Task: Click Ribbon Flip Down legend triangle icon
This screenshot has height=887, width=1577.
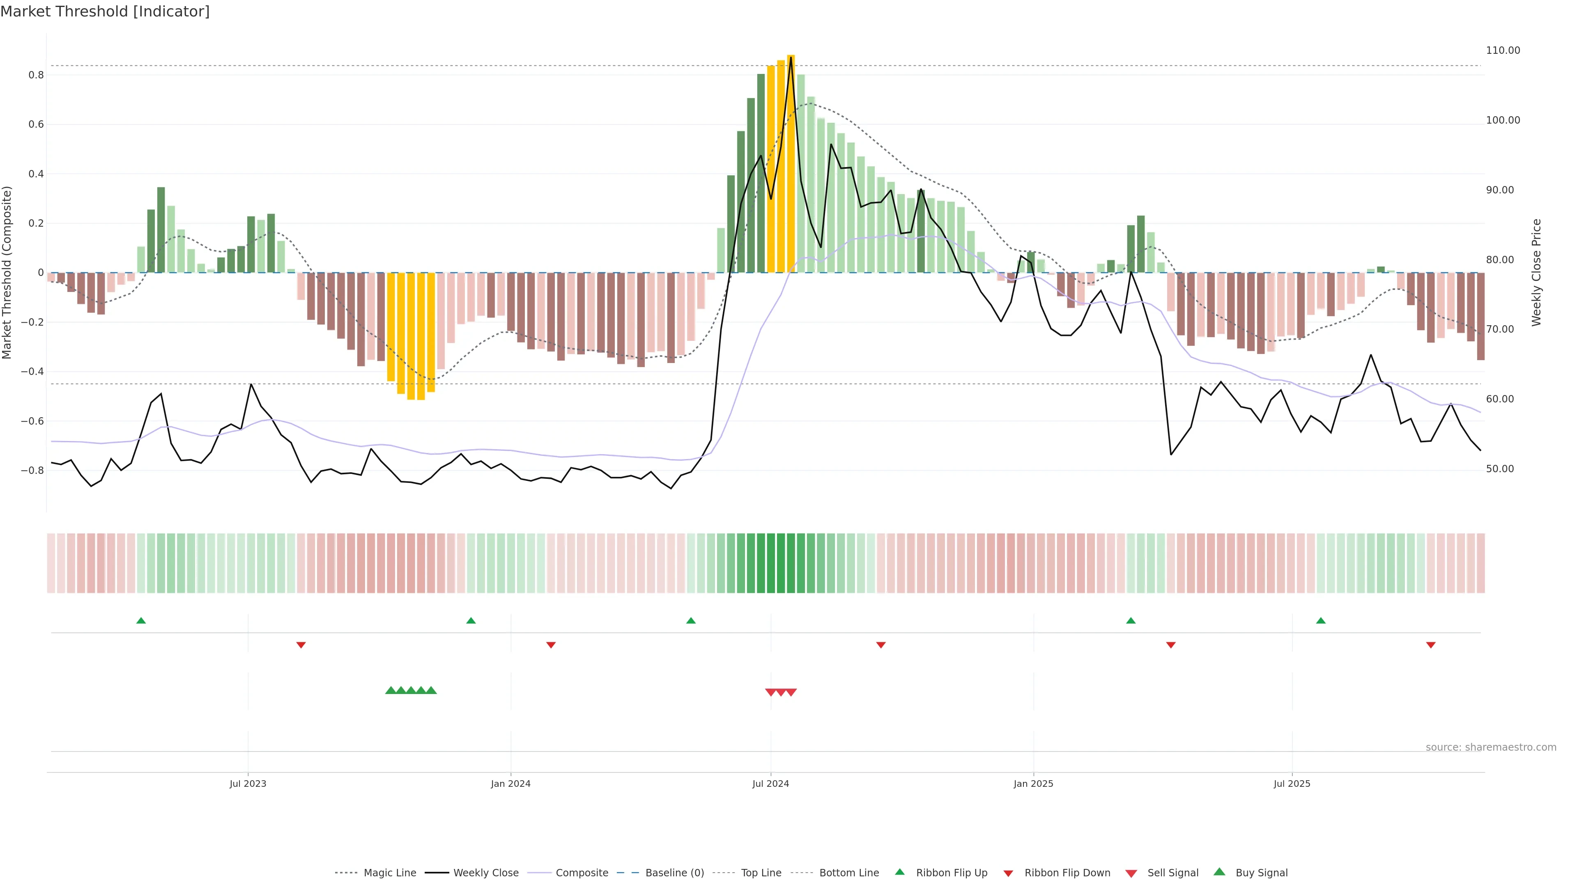Action: pyautogui.click(x=1008, y=873)
